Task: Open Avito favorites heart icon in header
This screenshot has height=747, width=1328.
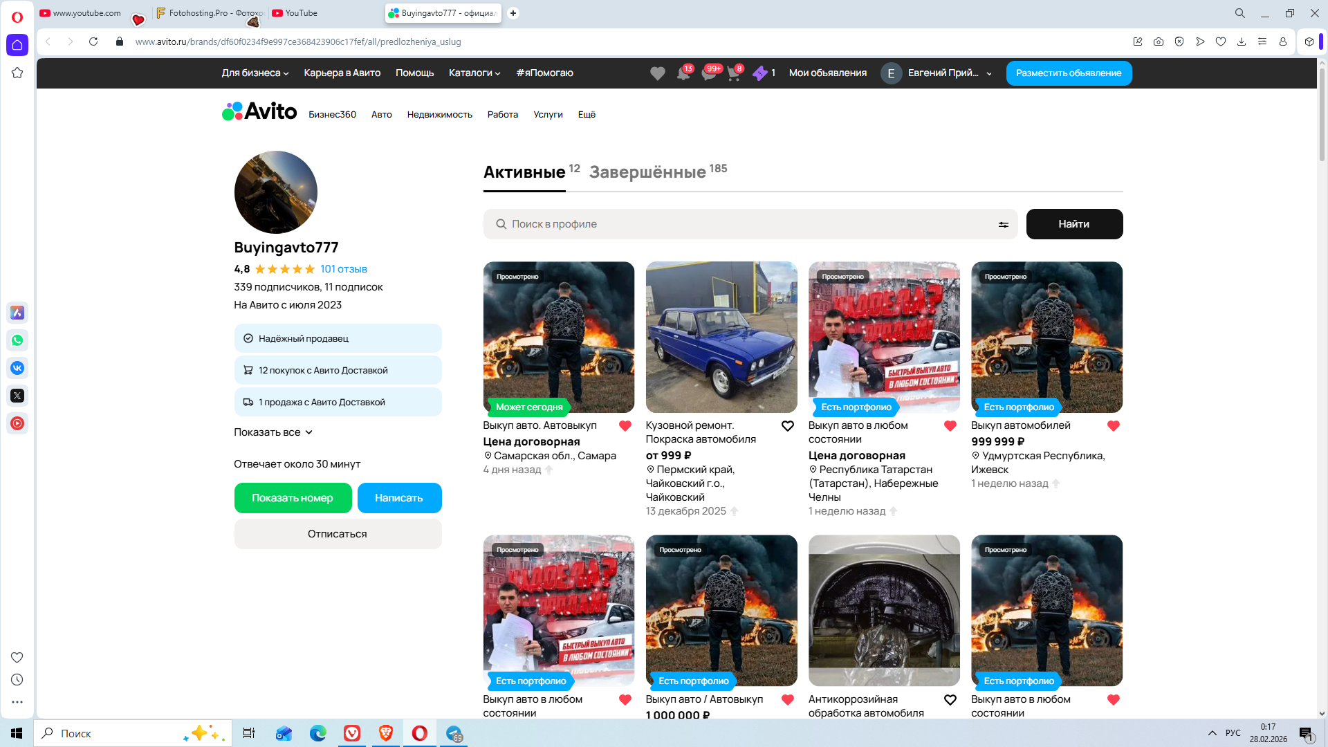Action: (x=657, y=73)
